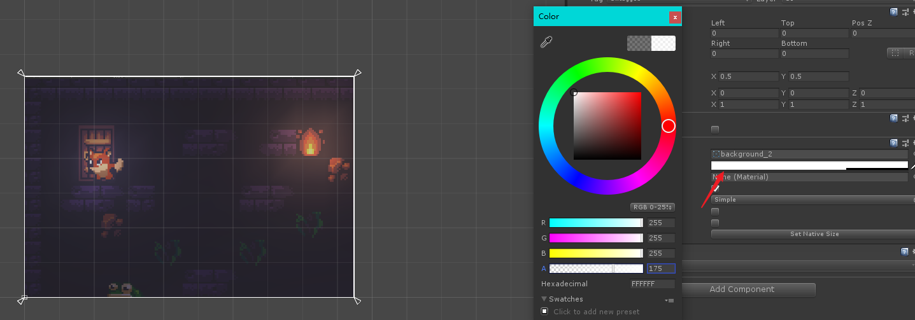Screen dimensions: 915x320
Task: Open the dropdown above Add Component
Action: click(x=798, y=265)
